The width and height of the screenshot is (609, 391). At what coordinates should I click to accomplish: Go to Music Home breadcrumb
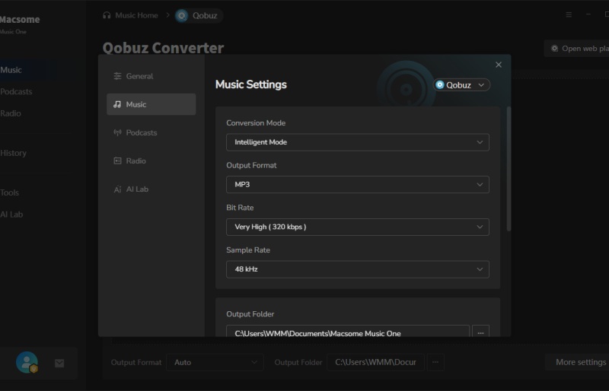[130, 15]
